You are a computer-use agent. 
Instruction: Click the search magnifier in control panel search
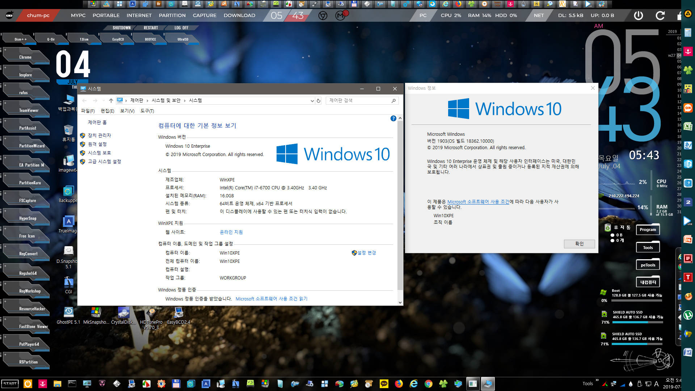tap(393, 101)
